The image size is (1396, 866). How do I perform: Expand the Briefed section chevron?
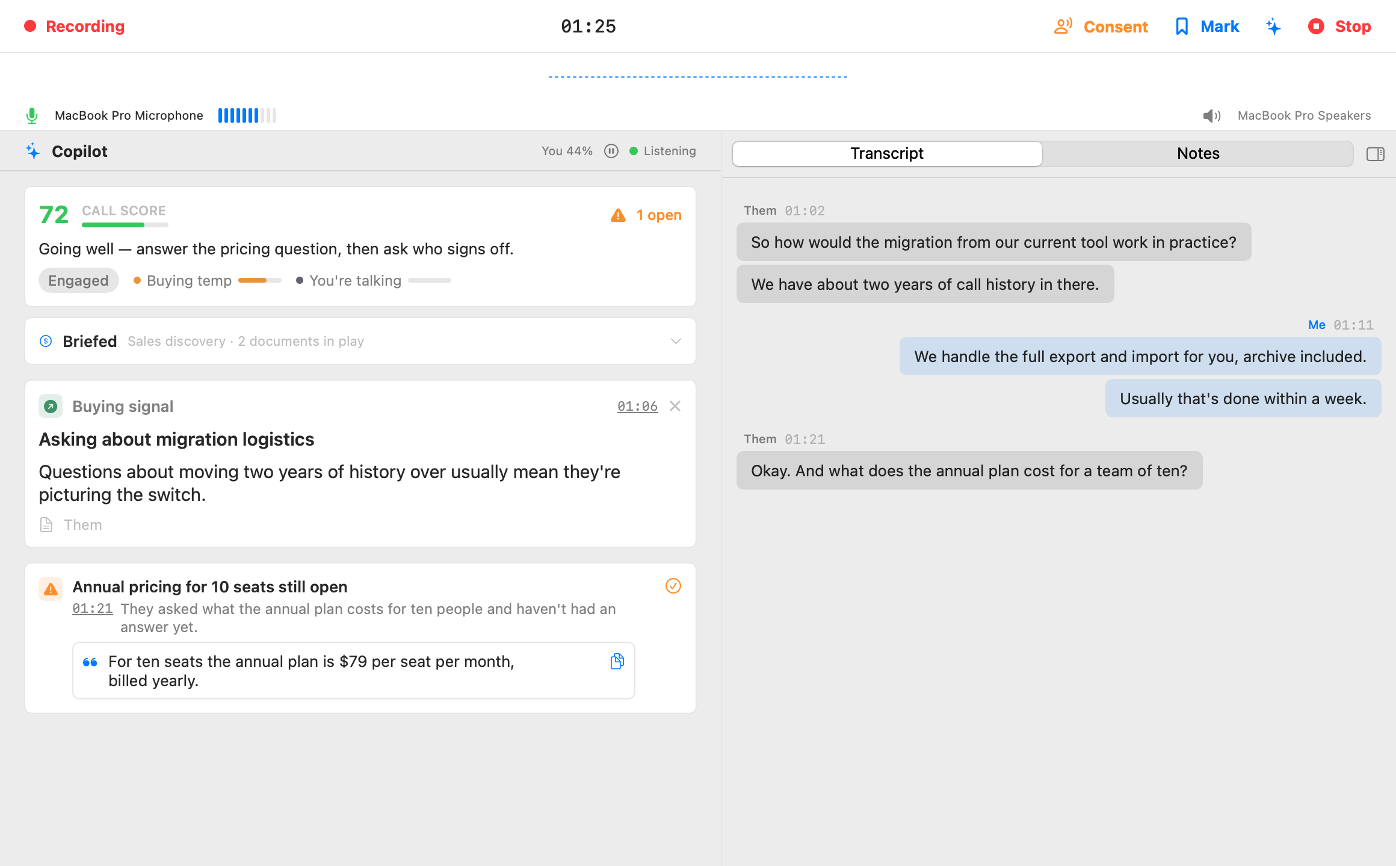coord(676,341)
